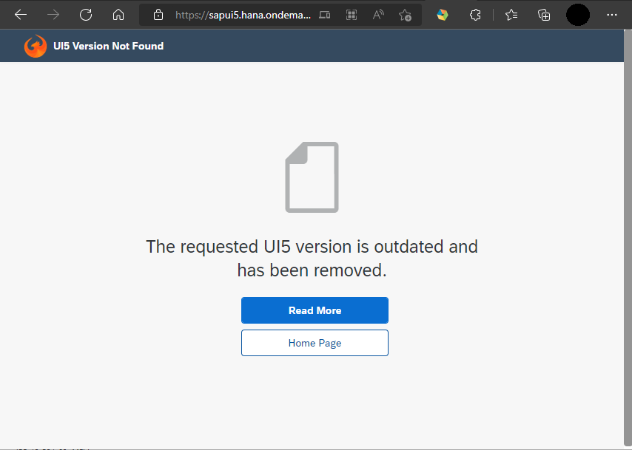Open the Settings and more ellipsis menu

click(612, 15)
